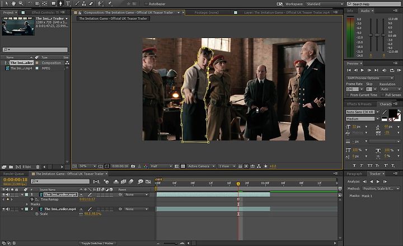Mute audio speaker of layer 1
Screen dimensions: 403x246
pyautogui.click(x=8, y=195)
